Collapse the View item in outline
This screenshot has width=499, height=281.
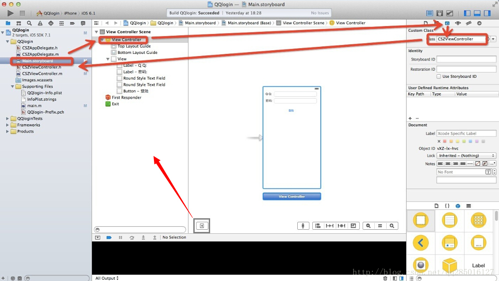(x=108, y=59)
